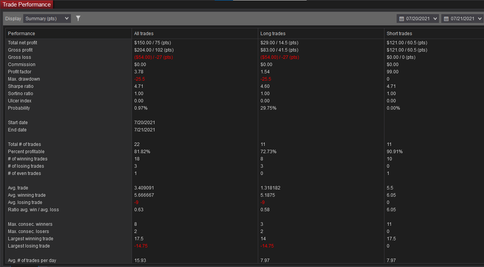Select the Total net profit row label
The height and width of the screenshot is (267, 484).
click(x=23, y=43)
